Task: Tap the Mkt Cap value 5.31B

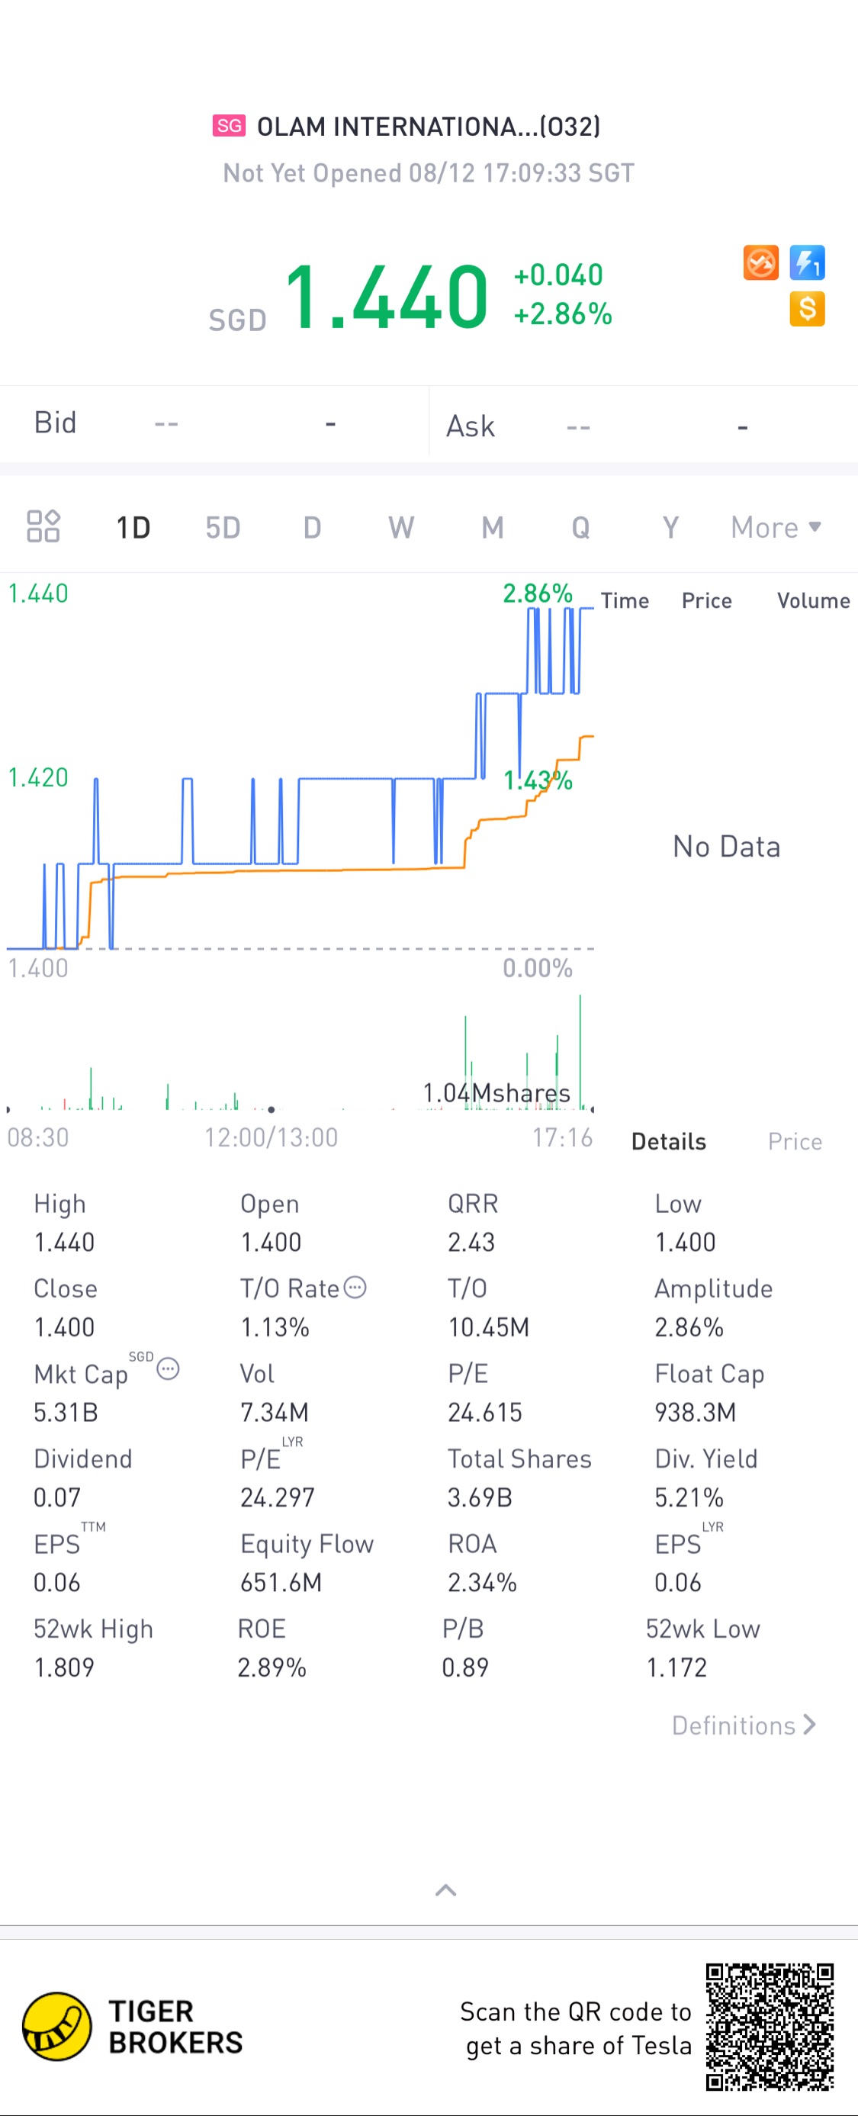Action: pyautogui.click(x=66, y=1412)
